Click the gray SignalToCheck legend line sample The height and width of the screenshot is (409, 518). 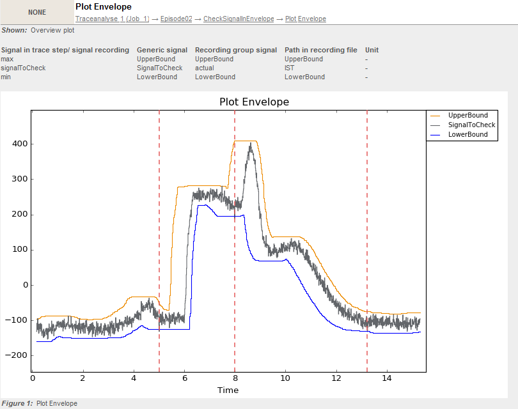(436, 125)
